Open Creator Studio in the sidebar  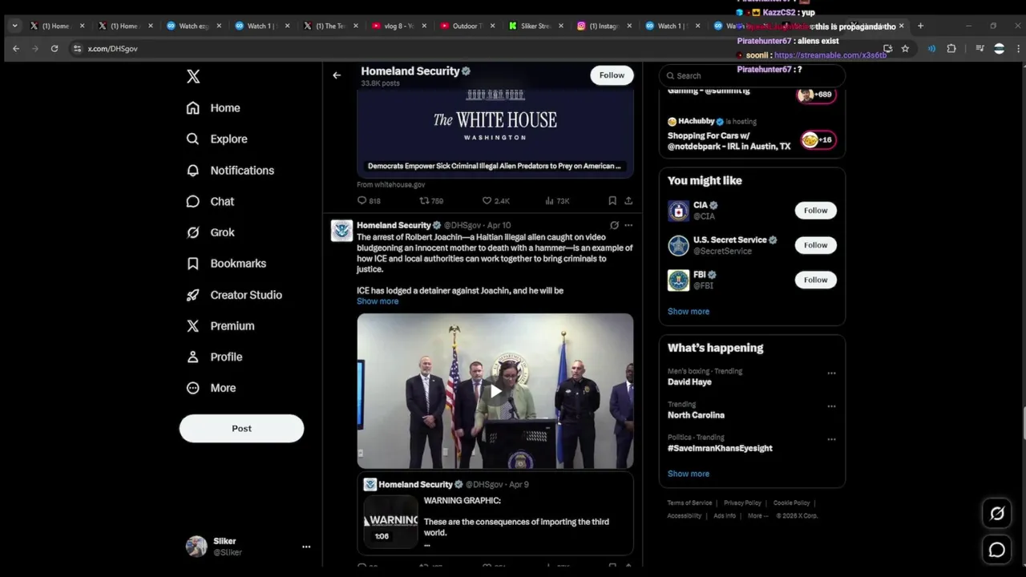(234, 295)
